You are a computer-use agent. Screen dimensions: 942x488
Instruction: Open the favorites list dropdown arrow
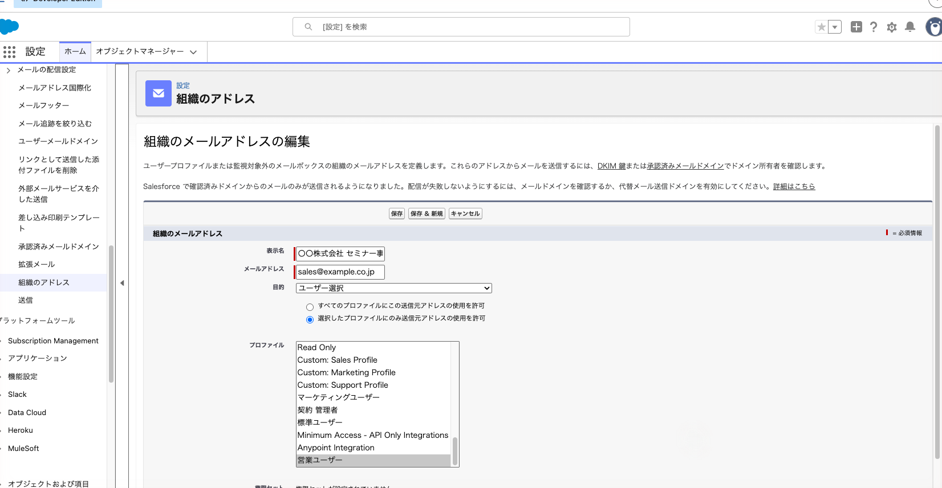835,27
